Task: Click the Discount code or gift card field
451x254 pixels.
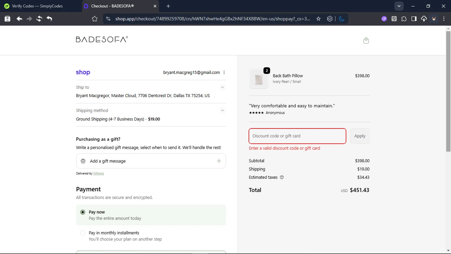Action: 297,136
